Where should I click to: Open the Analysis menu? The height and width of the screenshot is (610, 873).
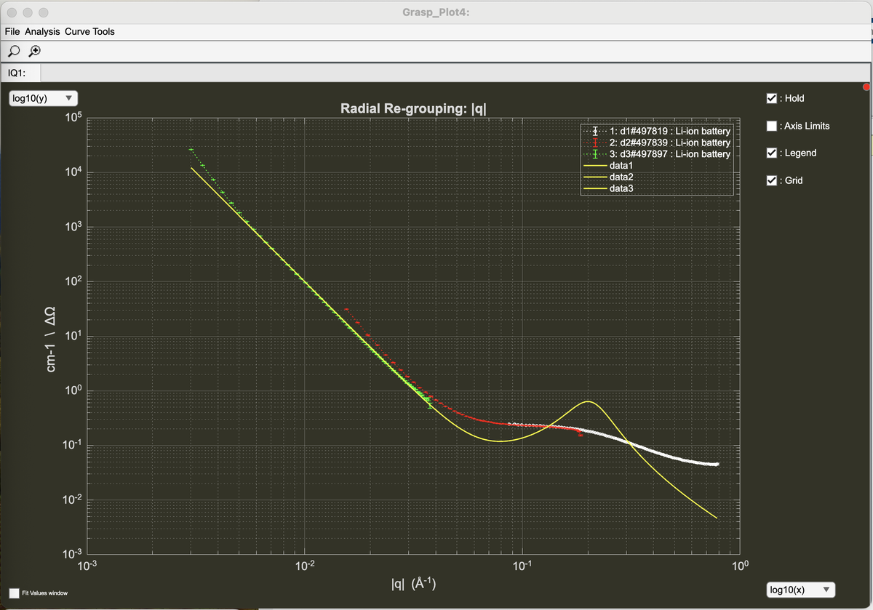point(42,32)
